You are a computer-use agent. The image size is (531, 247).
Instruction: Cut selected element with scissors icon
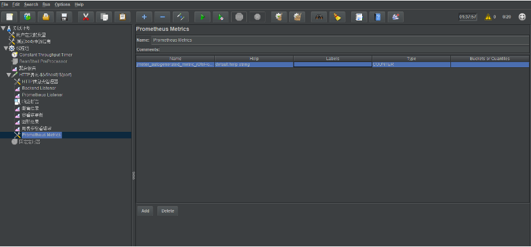[x=86, y=17]
